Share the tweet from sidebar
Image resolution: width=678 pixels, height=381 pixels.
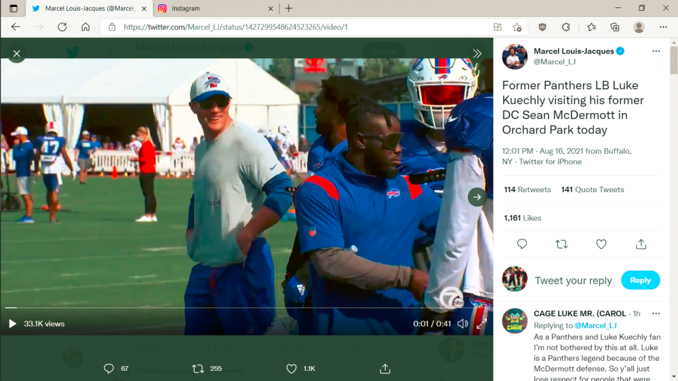click(x=641, y=244)
